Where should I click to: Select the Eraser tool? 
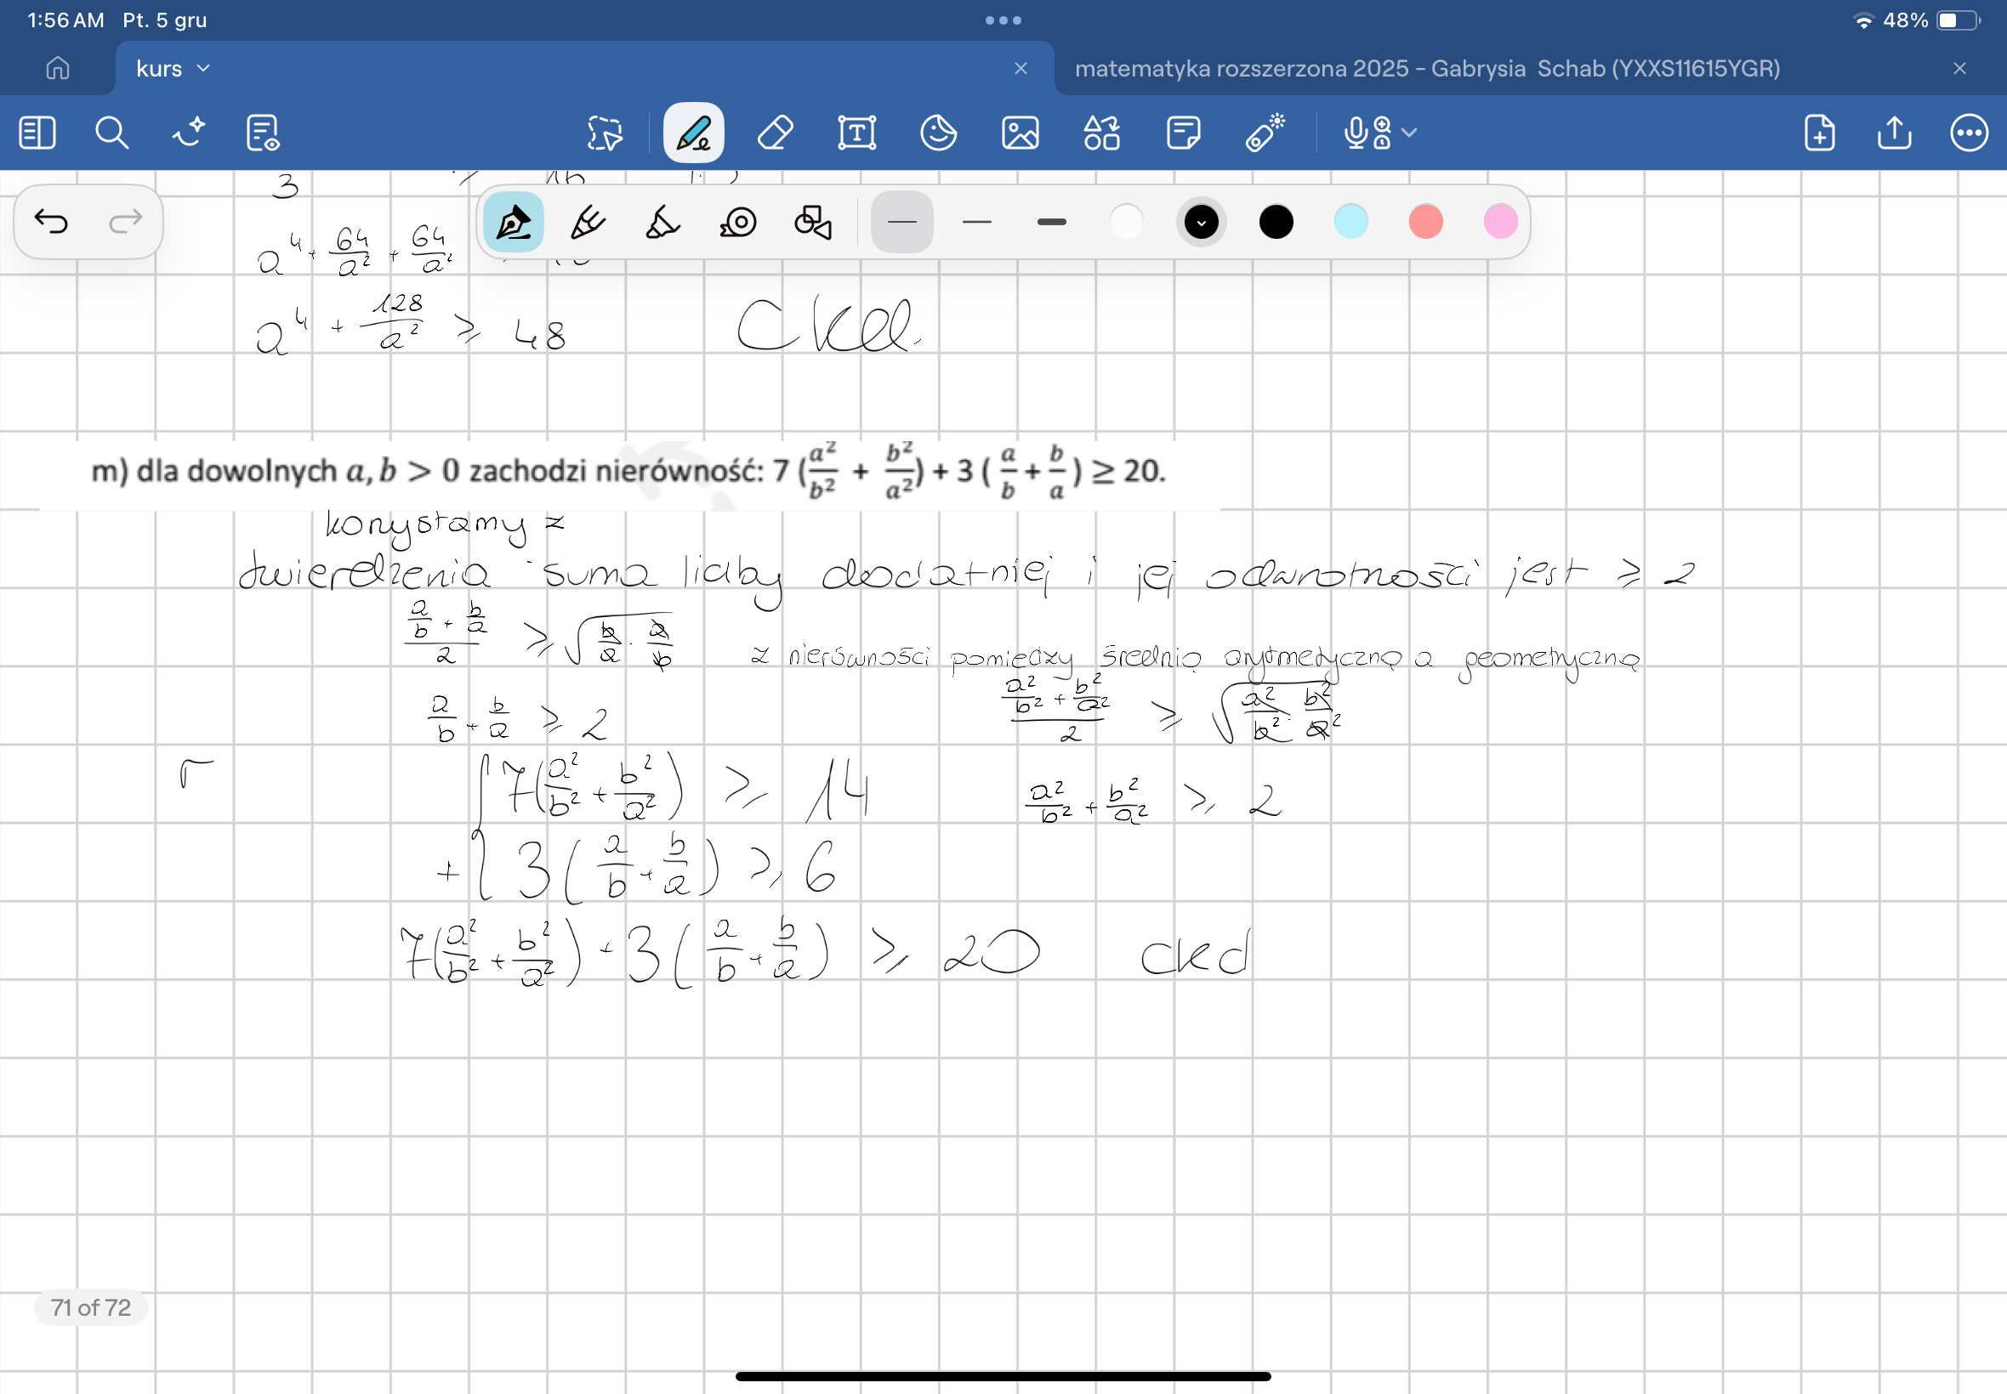point(775,133)
